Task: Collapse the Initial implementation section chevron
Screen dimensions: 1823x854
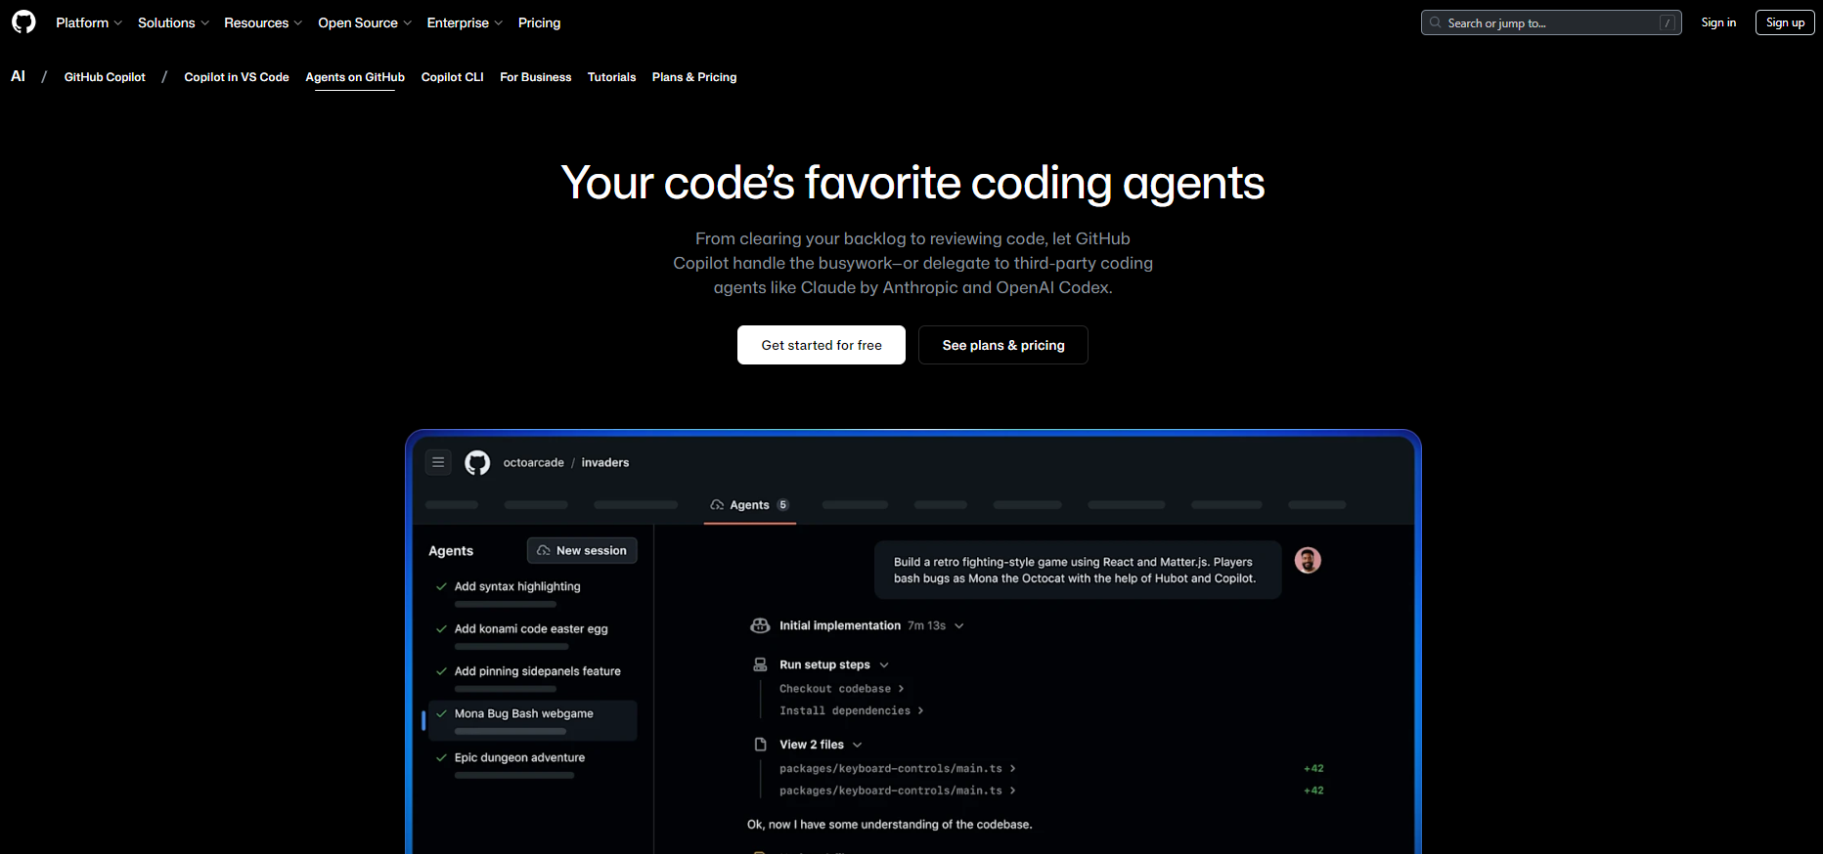Action: tap(959, 625)
